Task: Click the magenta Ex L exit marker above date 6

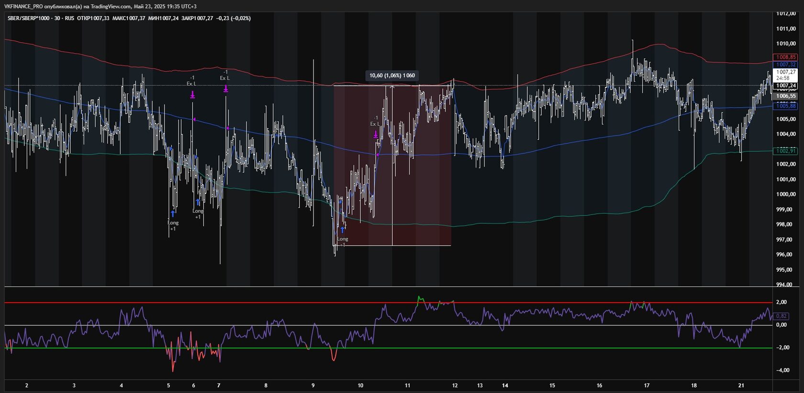Action: [192, 95]
